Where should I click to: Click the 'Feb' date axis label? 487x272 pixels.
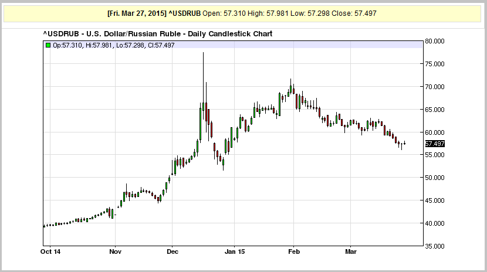pos(294,251)
